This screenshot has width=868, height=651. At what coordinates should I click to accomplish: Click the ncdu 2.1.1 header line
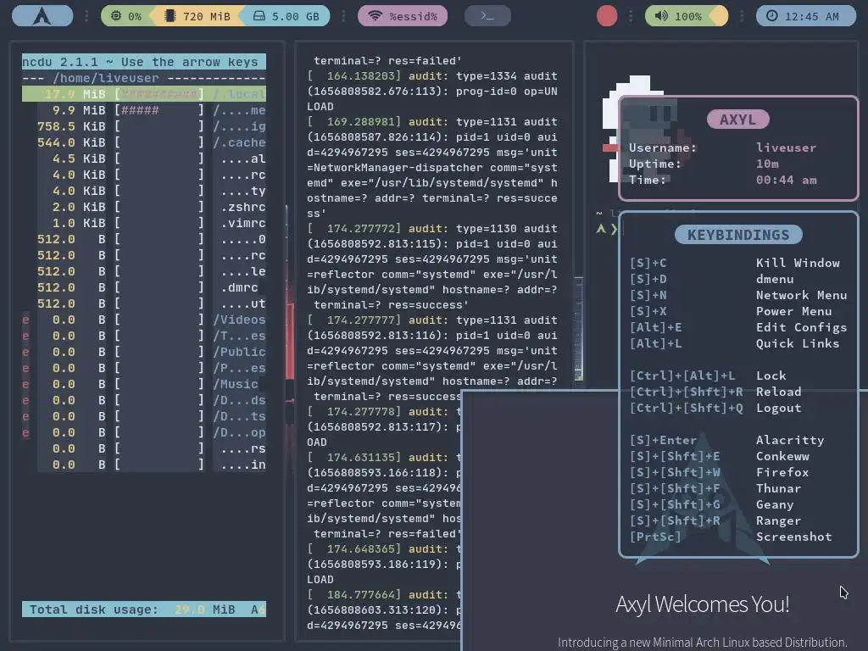[x=144, y=61]
